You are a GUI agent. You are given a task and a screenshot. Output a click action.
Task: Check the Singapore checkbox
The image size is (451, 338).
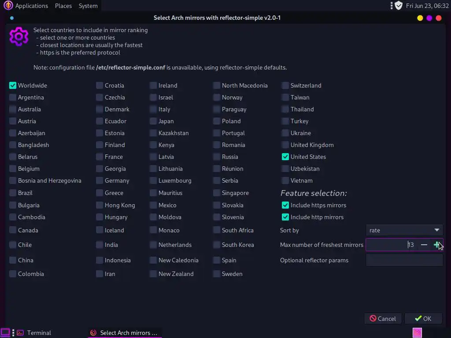pyautogui.click(x=216, y=193)
